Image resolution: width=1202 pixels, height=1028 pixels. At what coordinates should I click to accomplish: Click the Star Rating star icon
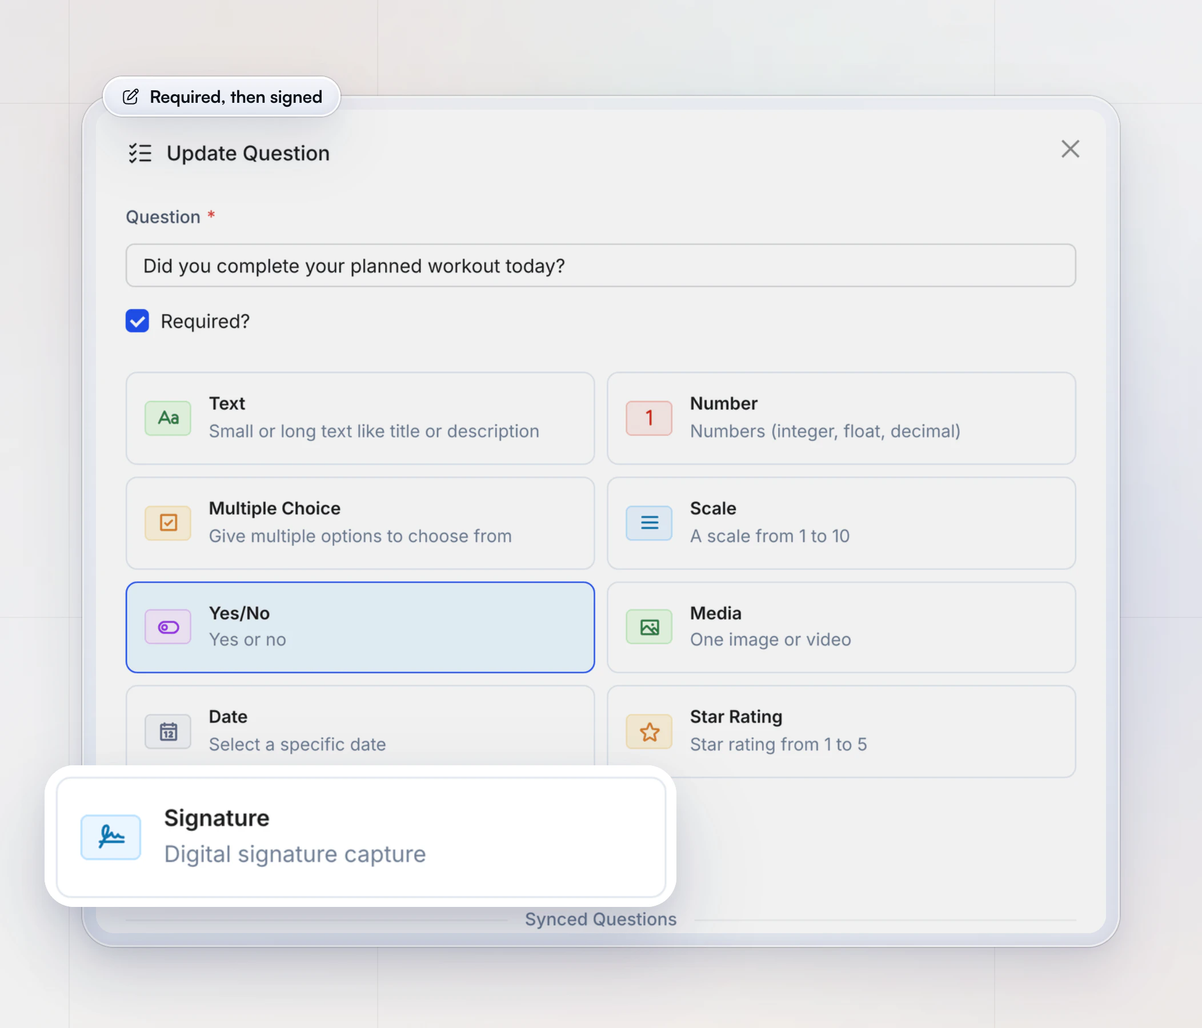tap(648, 732)
